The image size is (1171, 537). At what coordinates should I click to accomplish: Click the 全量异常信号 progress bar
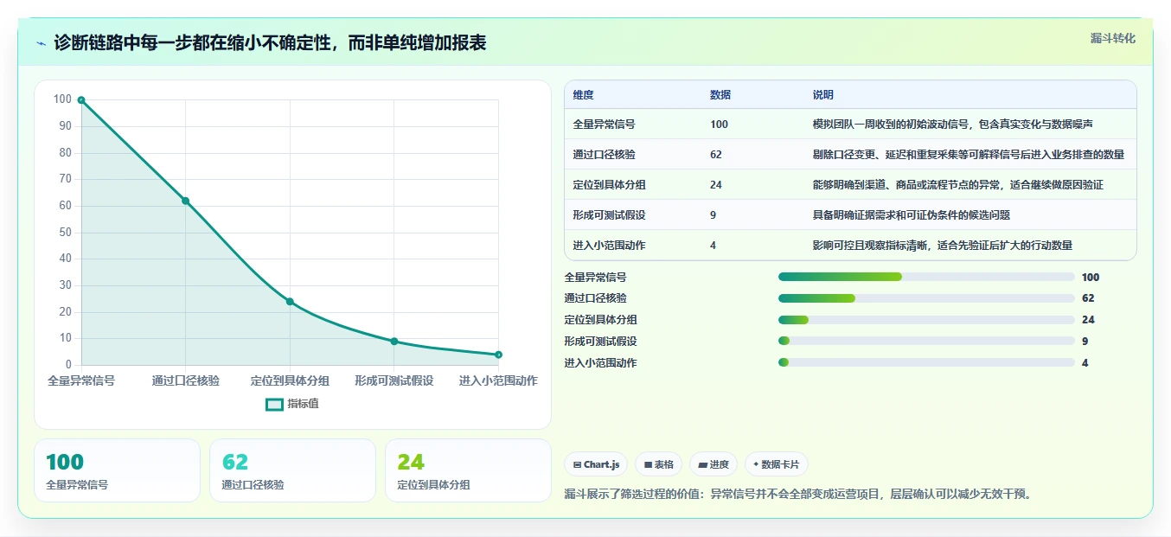pos(926,277)
